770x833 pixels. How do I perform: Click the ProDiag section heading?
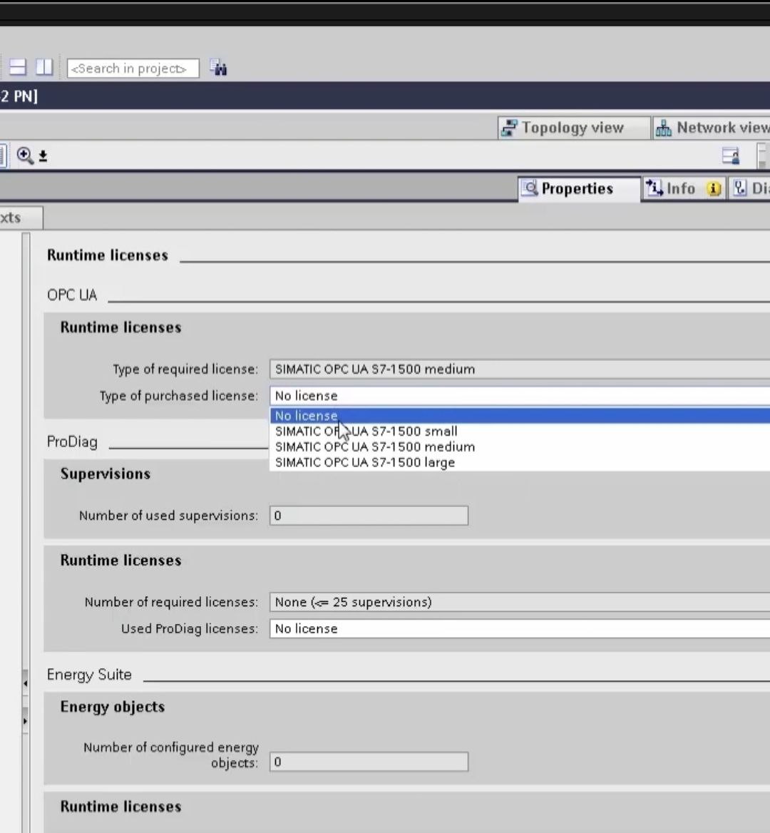[72, 442]
